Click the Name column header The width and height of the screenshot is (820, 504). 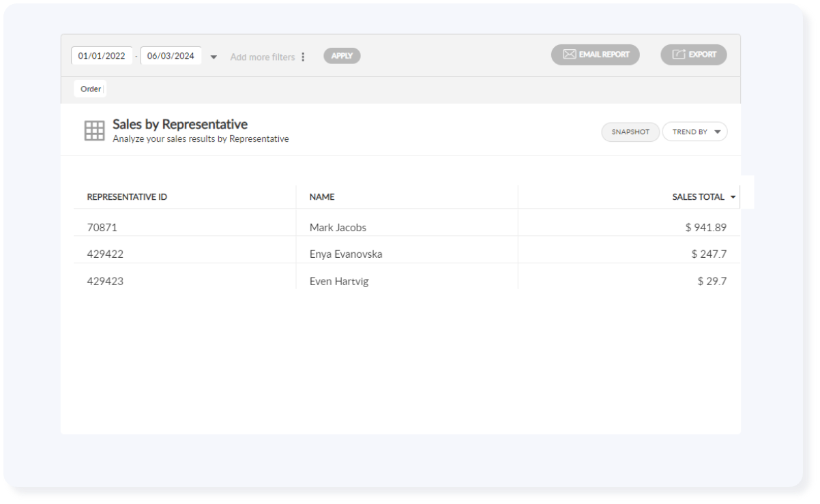pyautogui.click(x=322, y=197)
